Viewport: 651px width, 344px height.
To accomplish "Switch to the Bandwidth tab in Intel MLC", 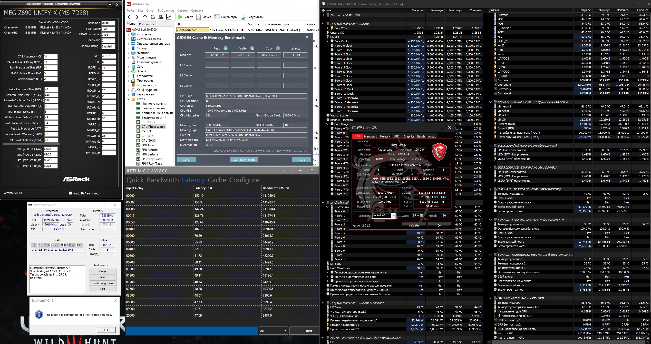I will pos(163,180).
